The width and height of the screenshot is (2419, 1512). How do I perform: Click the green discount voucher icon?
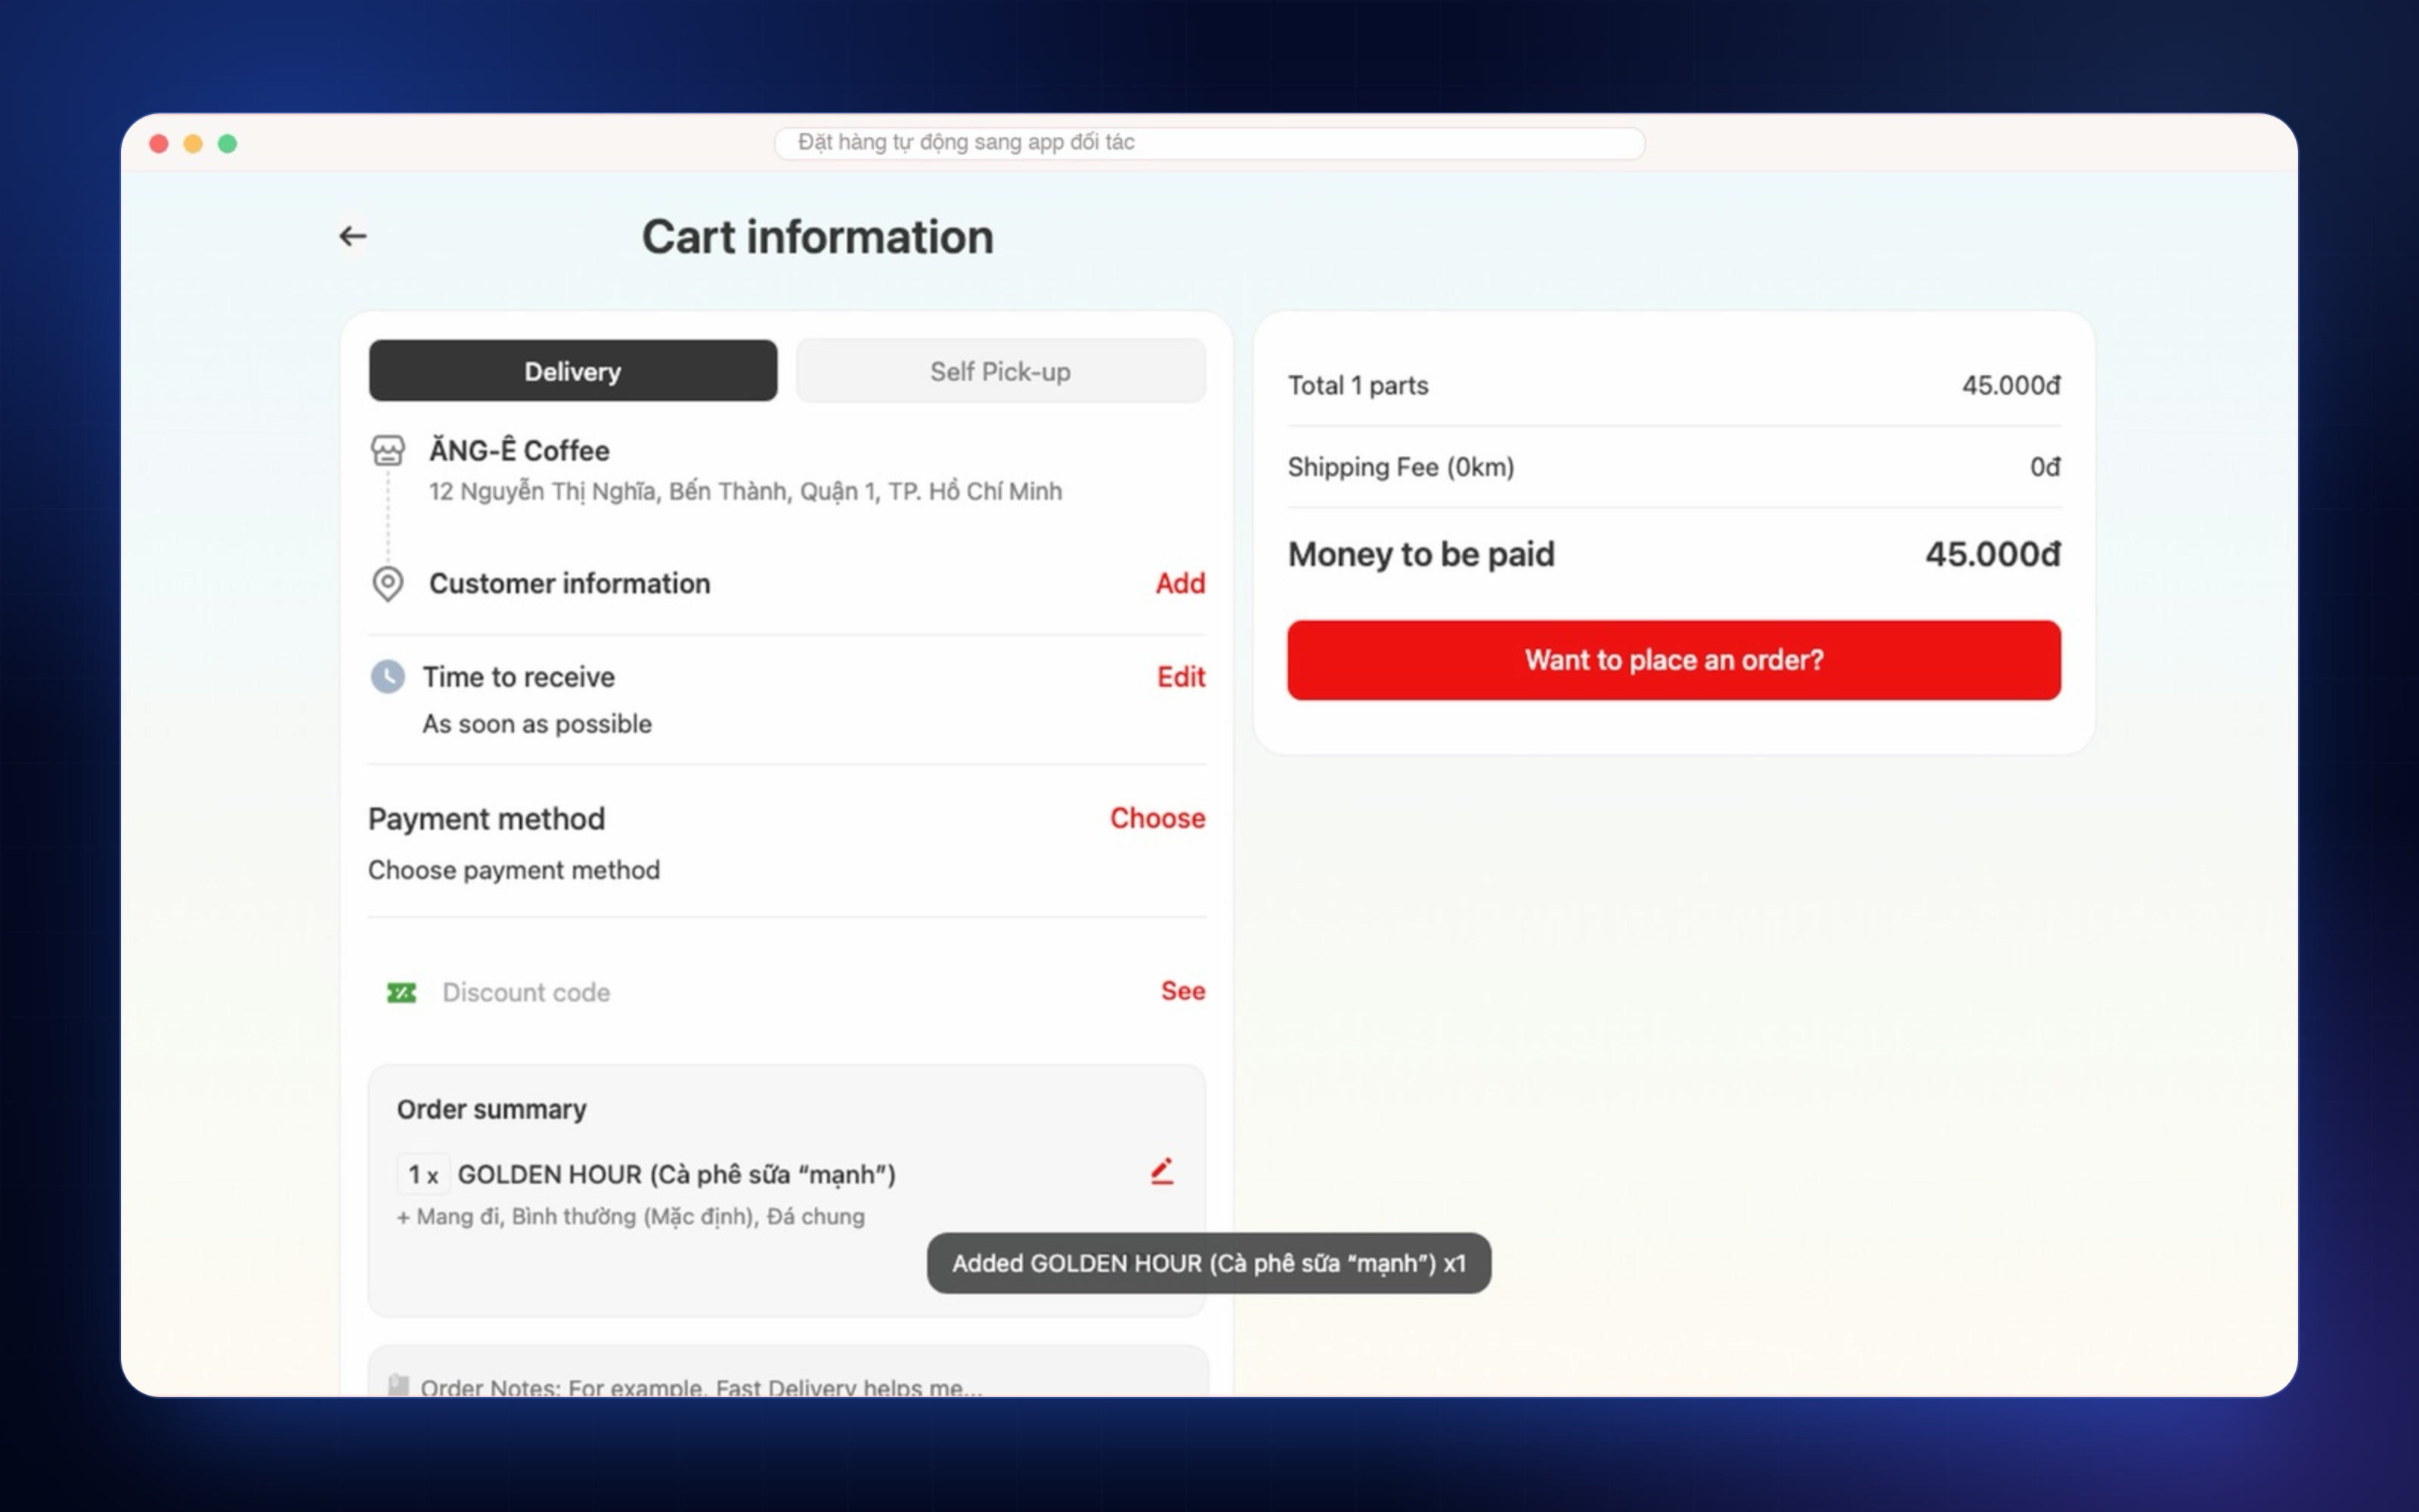(402, 992)
